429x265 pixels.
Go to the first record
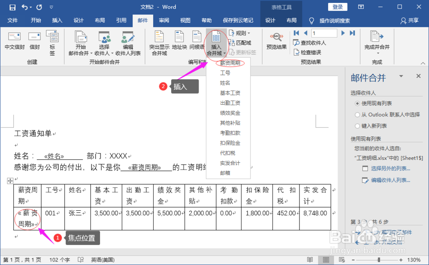pyautogui.click(x=296, y=33)
